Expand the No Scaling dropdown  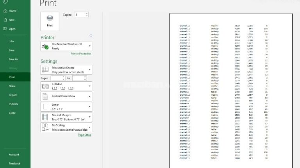(x=66, y=127)
